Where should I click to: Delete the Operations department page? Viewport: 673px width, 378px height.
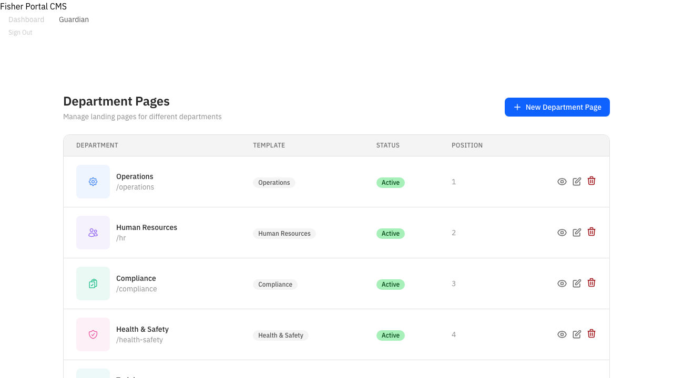pos(592,181)
